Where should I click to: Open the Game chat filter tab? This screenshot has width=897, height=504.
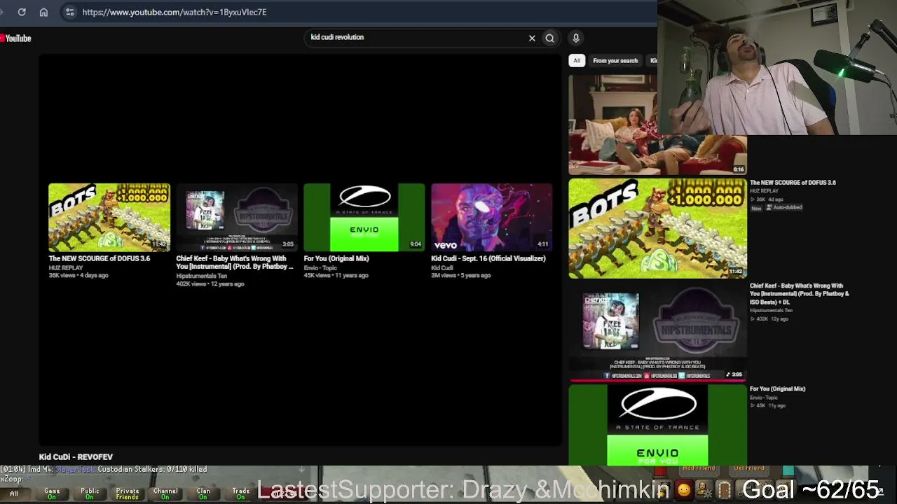click(x=52, y=493)
